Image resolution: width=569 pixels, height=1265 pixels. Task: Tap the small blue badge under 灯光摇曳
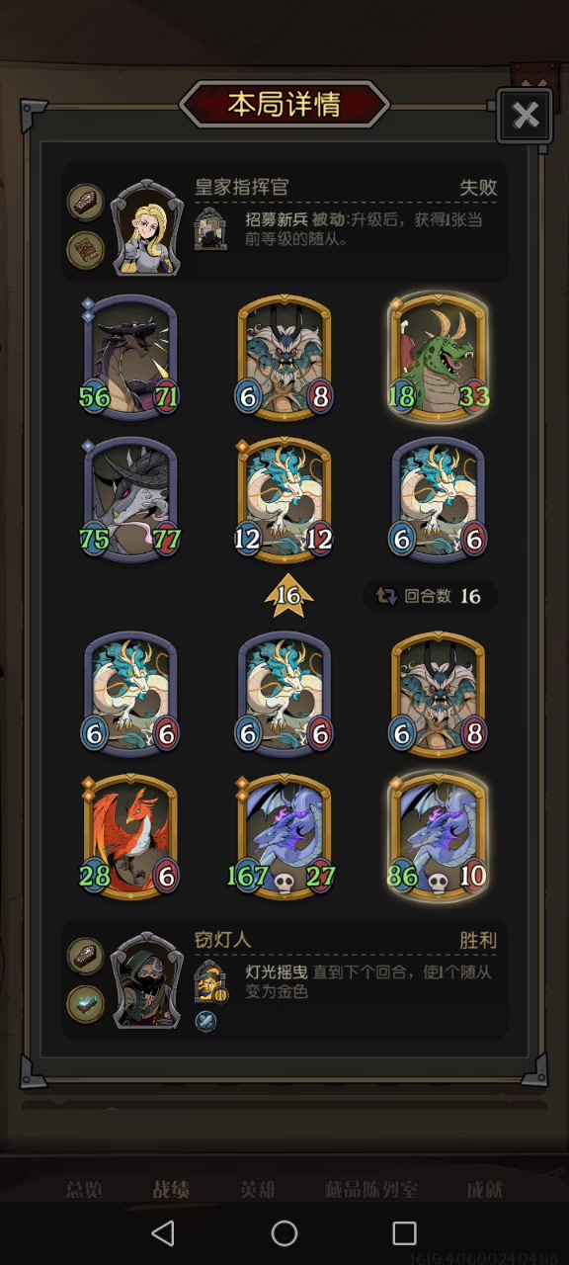tap(206, 1022)
